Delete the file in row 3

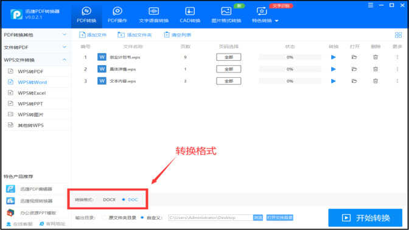[x=376, y=81]
